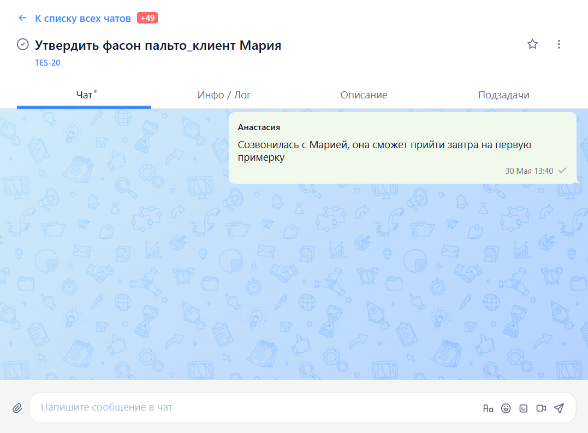Switch to the Инфо / Лог tab
This screenshot has width=588, height=433.
[223, 94]
